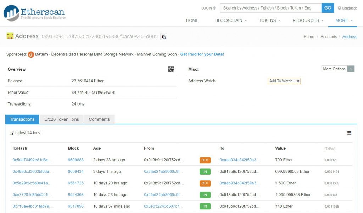Open transaction 0xe77281d85dd215...

(32, 195)
